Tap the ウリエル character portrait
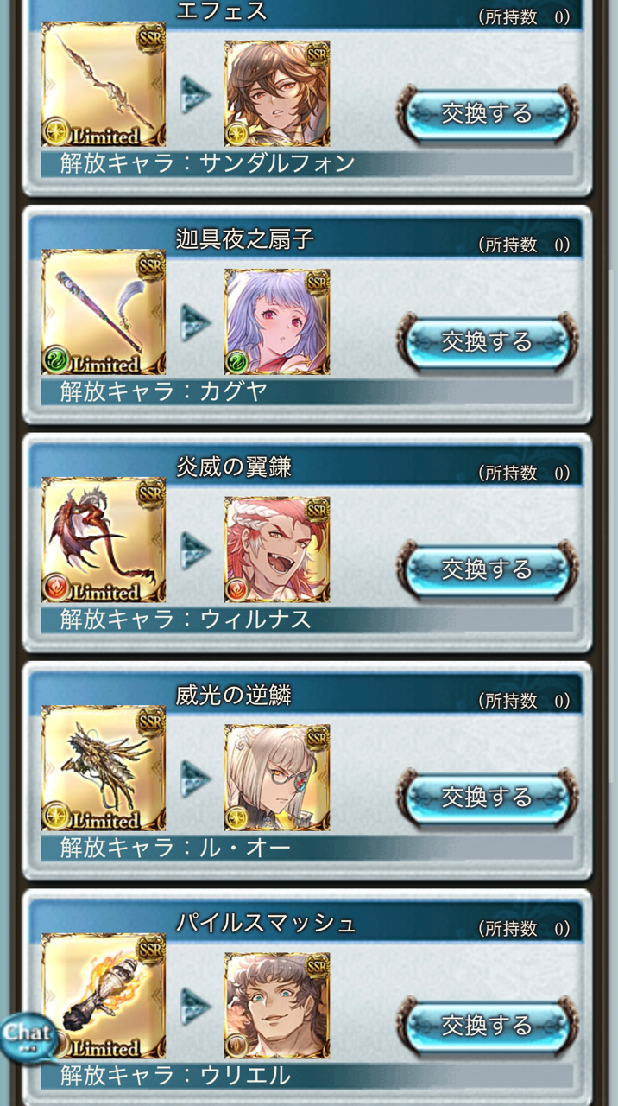 pyautogui.click(x=277, y=1005)
